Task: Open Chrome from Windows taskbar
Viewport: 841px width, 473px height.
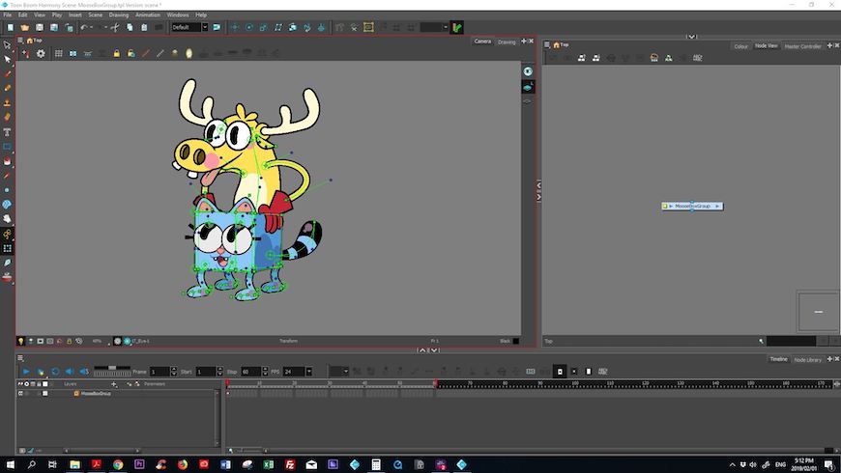Action: 118,464
